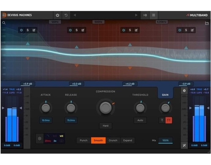Click the magic wand icon near output meter
This screenshot has width=211, height=165.
click(x=184, y=145)
